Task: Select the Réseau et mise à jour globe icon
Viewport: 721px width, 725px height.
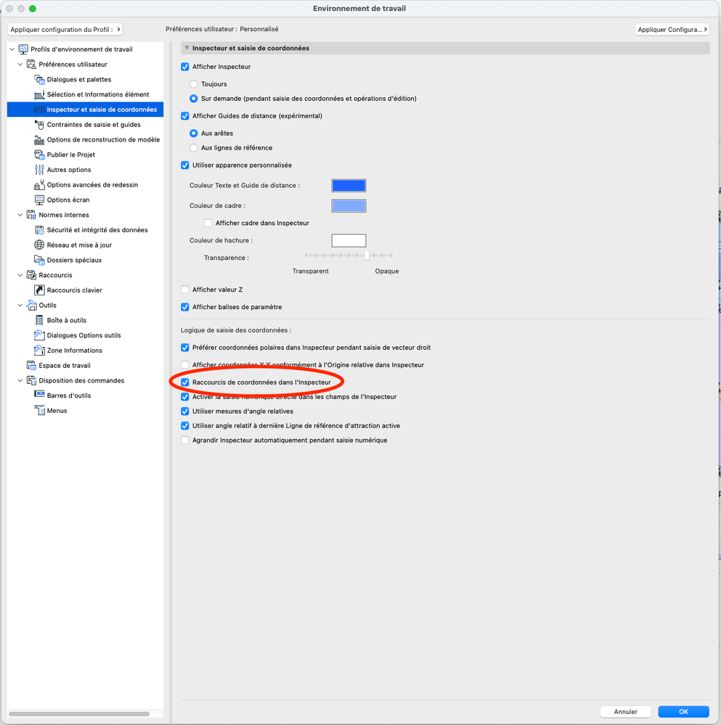Action: [x=39, y=245]
